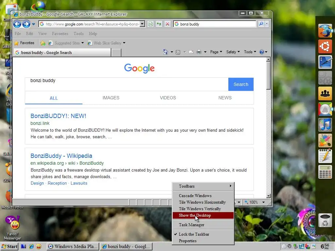Open the File menu
Screen dimensions: 335x251
click(x=18, y=34)
